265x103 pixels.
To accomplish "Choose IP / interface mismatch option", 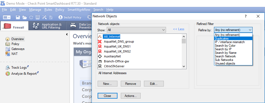I will click(x=233, y=42).
